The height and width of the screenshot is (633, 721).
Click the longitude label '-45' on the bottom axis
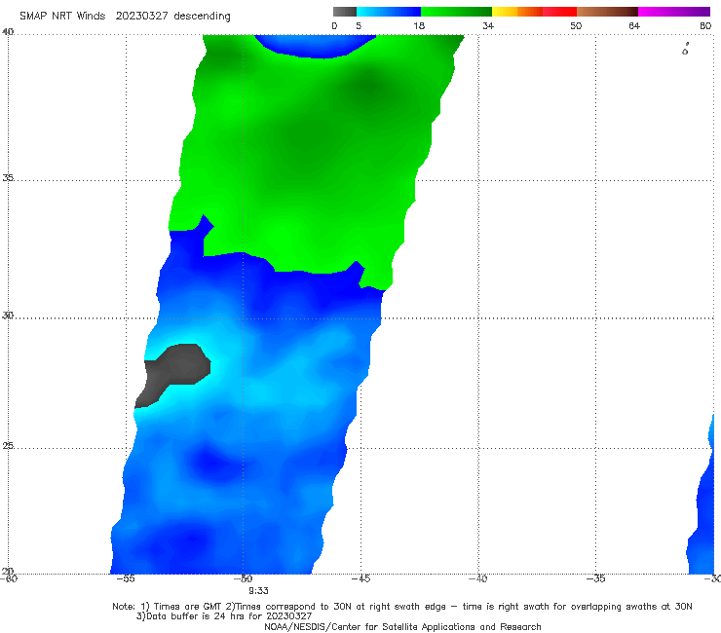click(x=360, y=578)
